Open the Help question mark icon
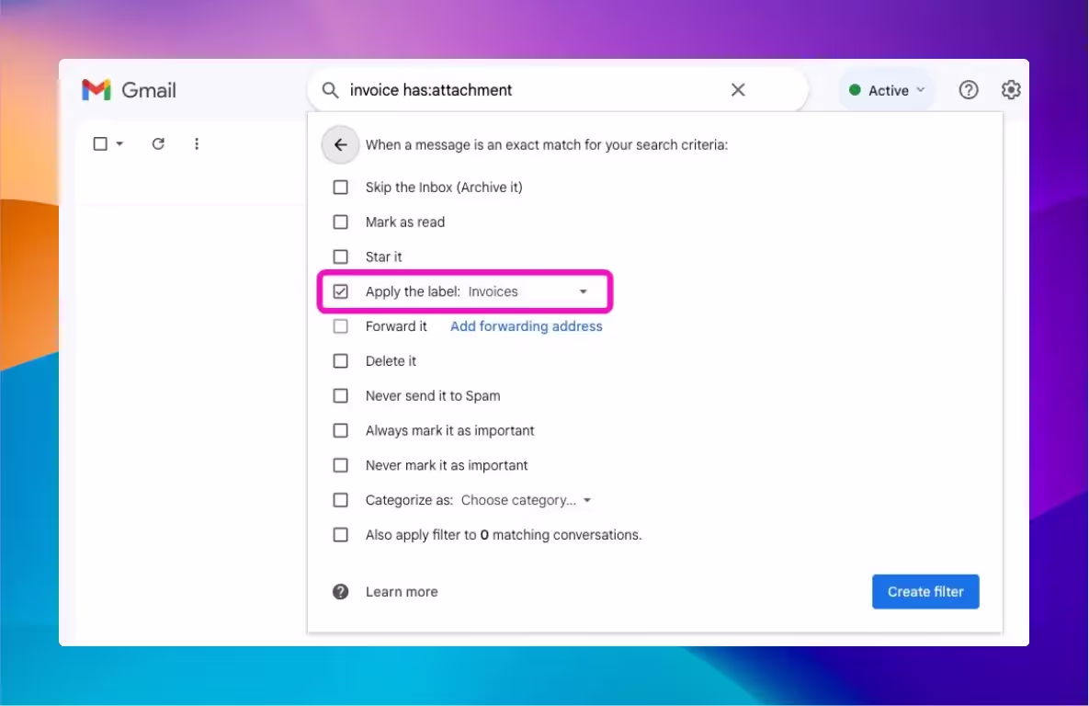The height and width of the screenshot is (706, 1089). (x=969, y=90)
